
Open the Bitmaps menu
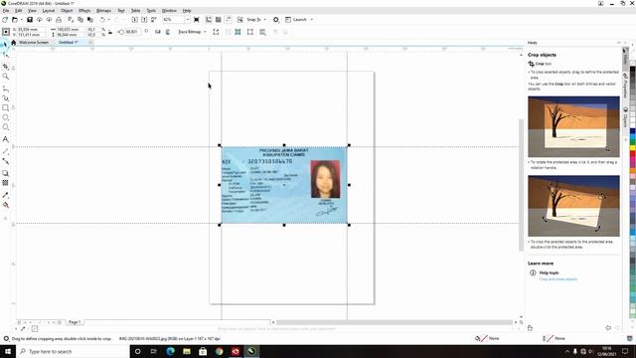pos(103,11)
